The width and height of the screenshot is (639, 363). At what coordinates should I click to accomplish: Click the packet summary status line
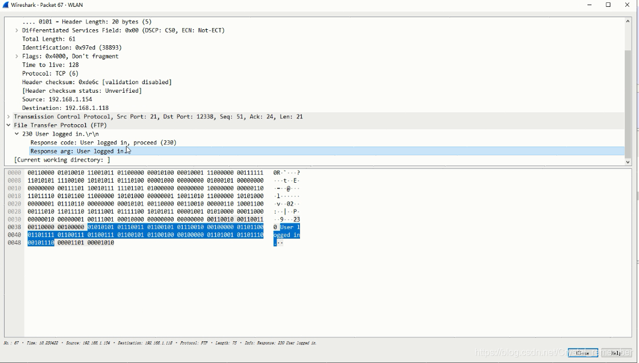click(160, 343)
